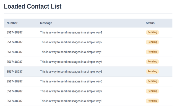Image resolution: width=177 pixels, height=111 pixels.
Task: Click the Loaded Contact List heading
Action: coord(33,6)
